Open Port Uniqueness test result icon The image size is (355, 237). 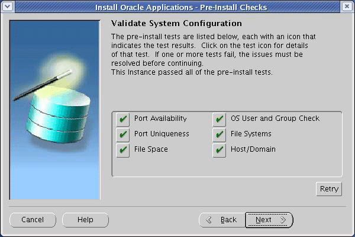tap(122, 135)
